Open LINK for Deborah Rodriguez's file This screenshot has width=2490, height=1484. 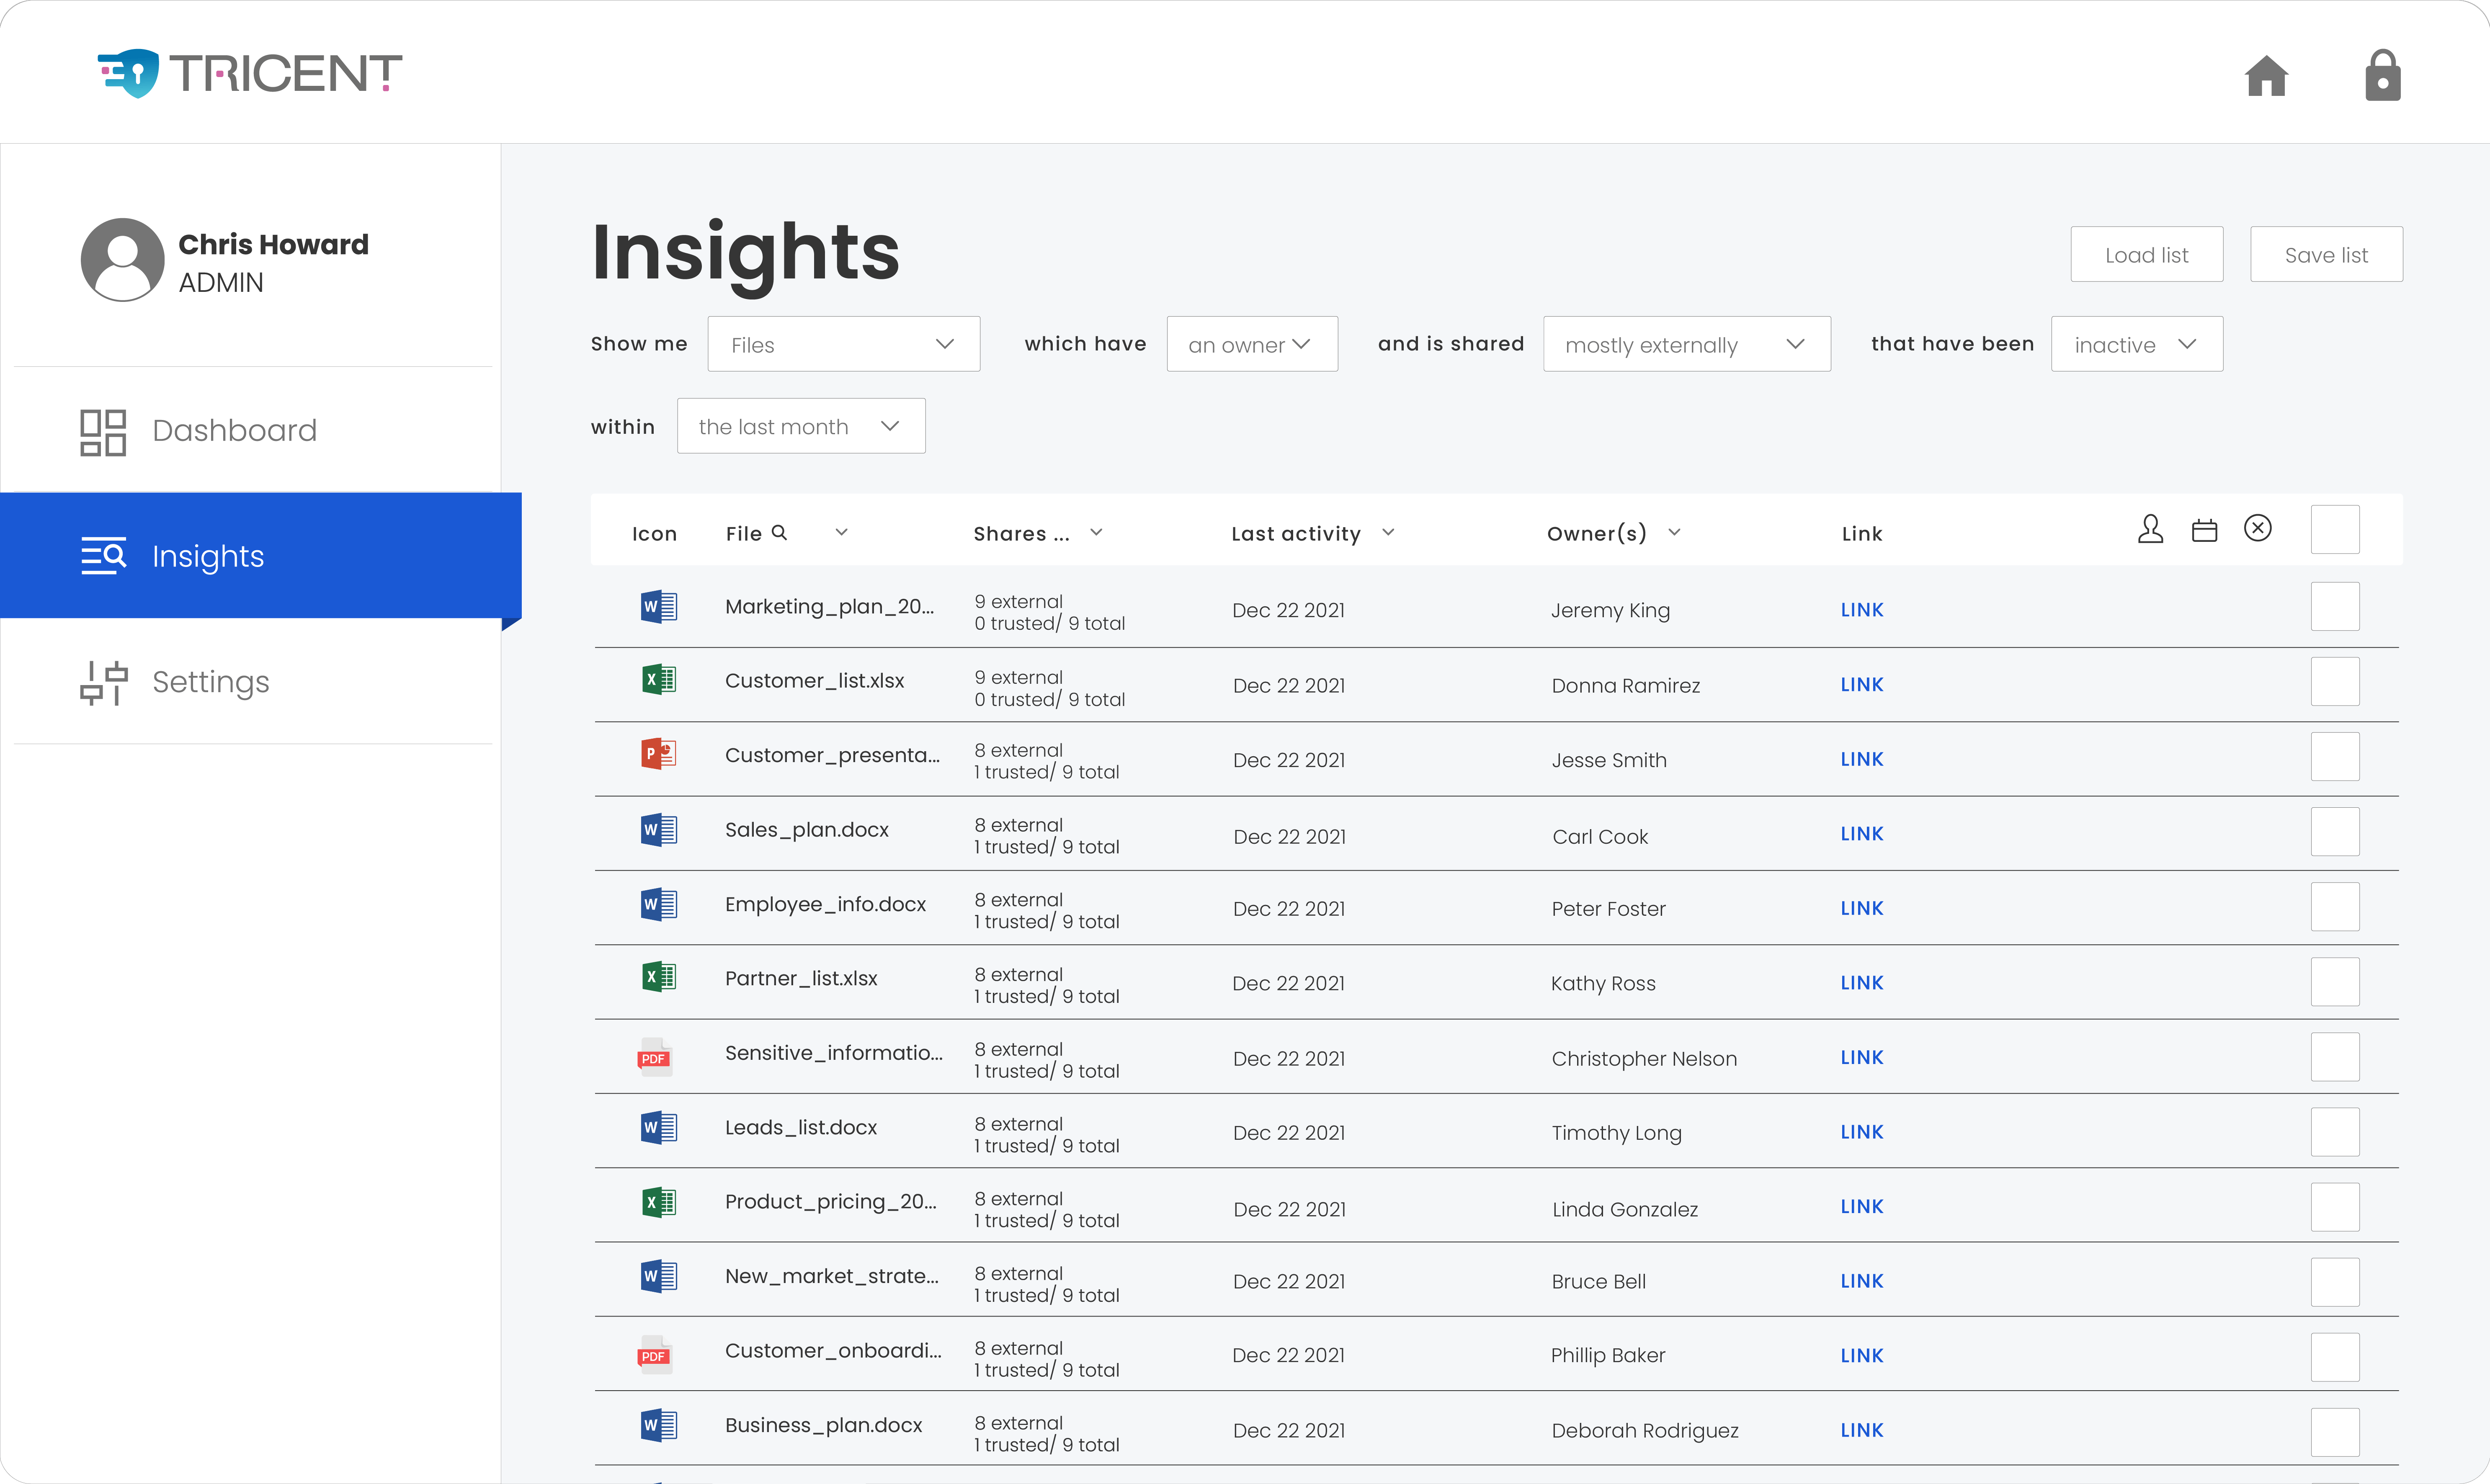(1861, 1430)
